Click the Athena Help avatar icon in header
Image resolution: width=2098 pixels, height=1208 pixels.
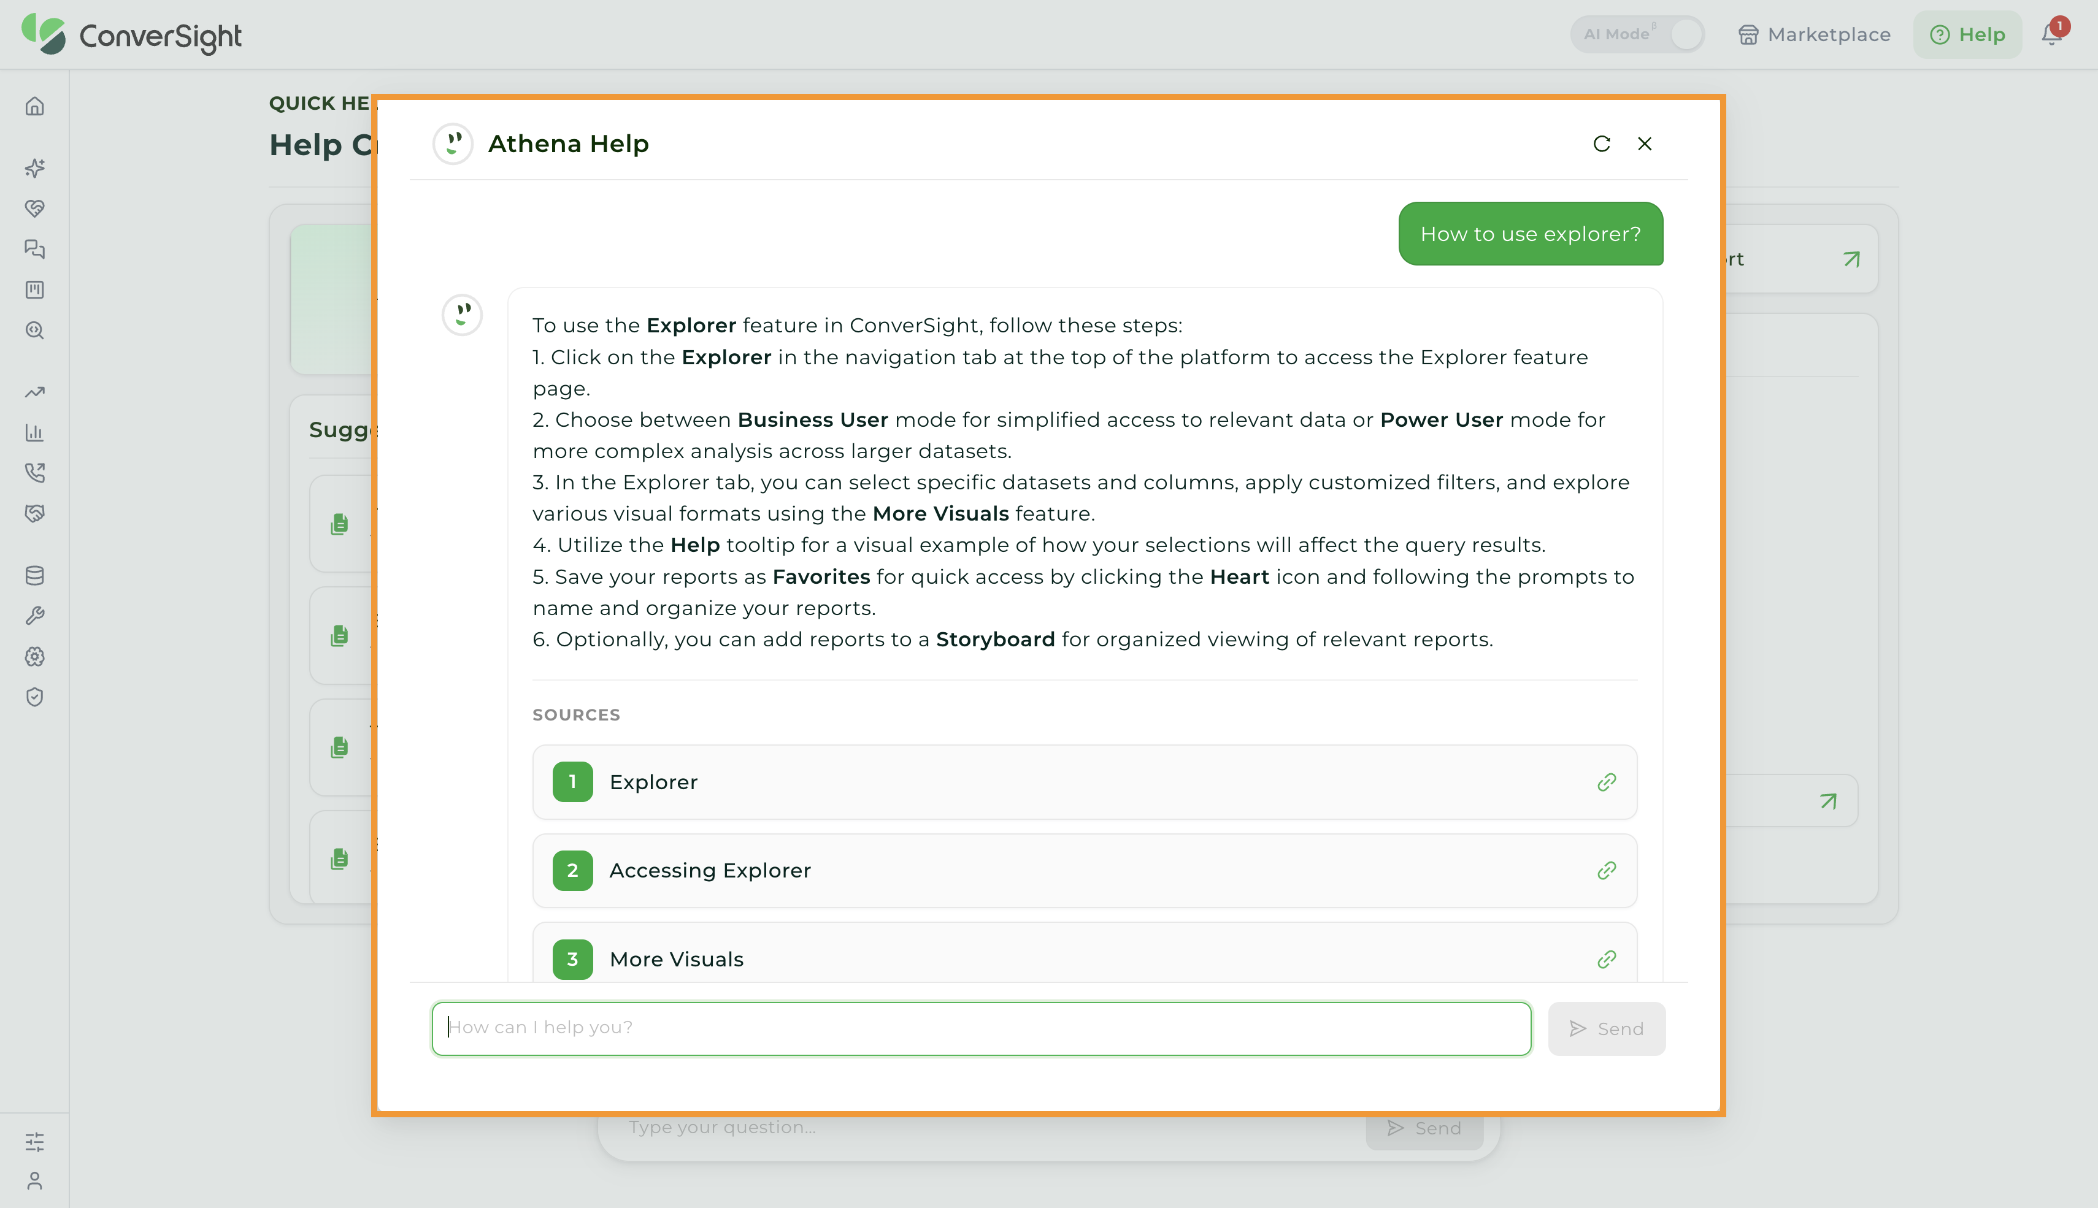453,143
